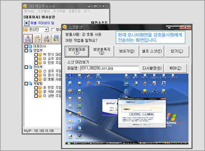Check the 개발팀 group checkbox

coord(27,84)
